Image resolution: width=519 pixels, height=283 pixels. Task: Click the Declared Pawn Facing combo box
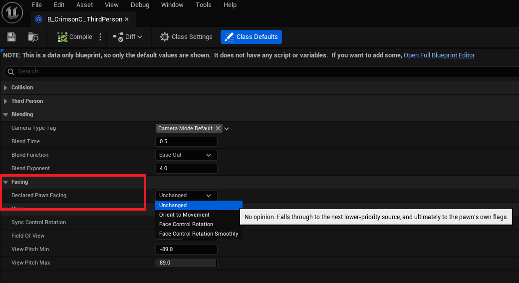pos(186,195)
